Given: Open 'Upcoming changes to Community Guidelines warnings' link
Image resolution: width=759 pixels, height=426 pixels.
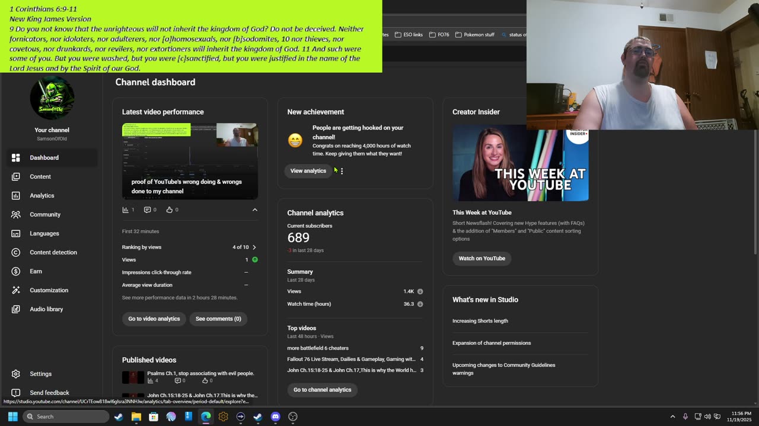Looking at the screenshot, I should (504, 369).
